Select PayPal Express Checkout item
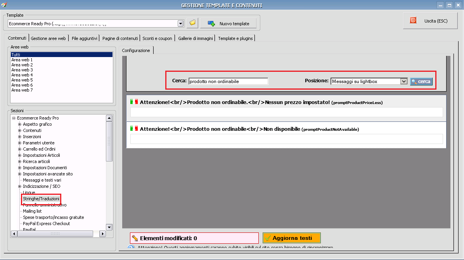This screenshot has width=464, height=260. (47, 224)
